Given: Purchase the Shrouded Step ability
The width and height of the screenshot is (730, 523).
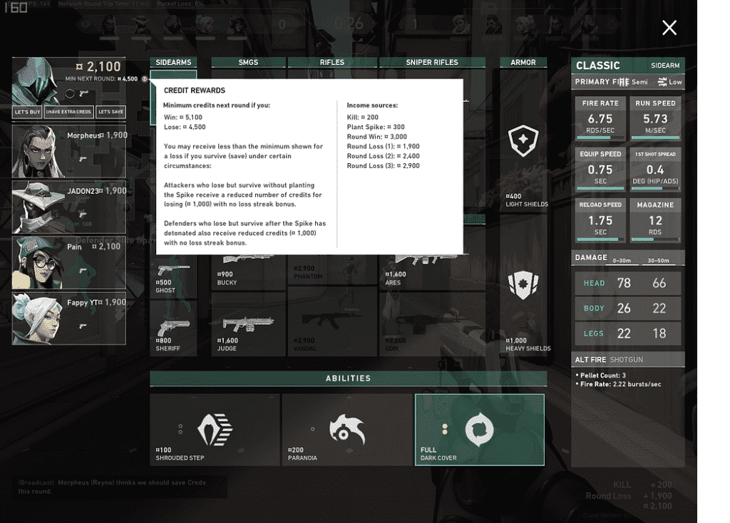Looking at the screenshot, I should tap(215, 430).
